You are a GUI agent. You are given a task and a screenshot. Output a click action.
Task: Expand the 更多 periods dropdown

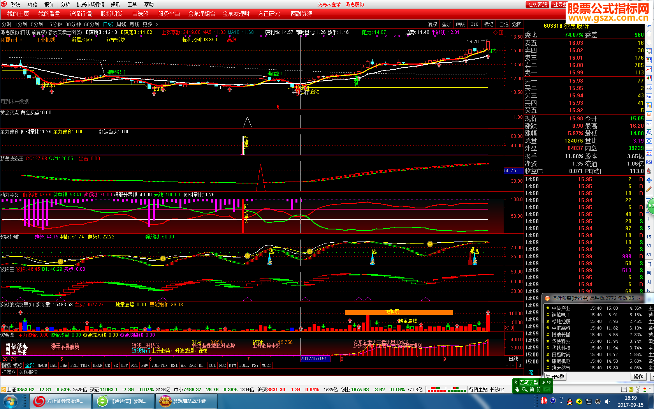pos(150,24)
